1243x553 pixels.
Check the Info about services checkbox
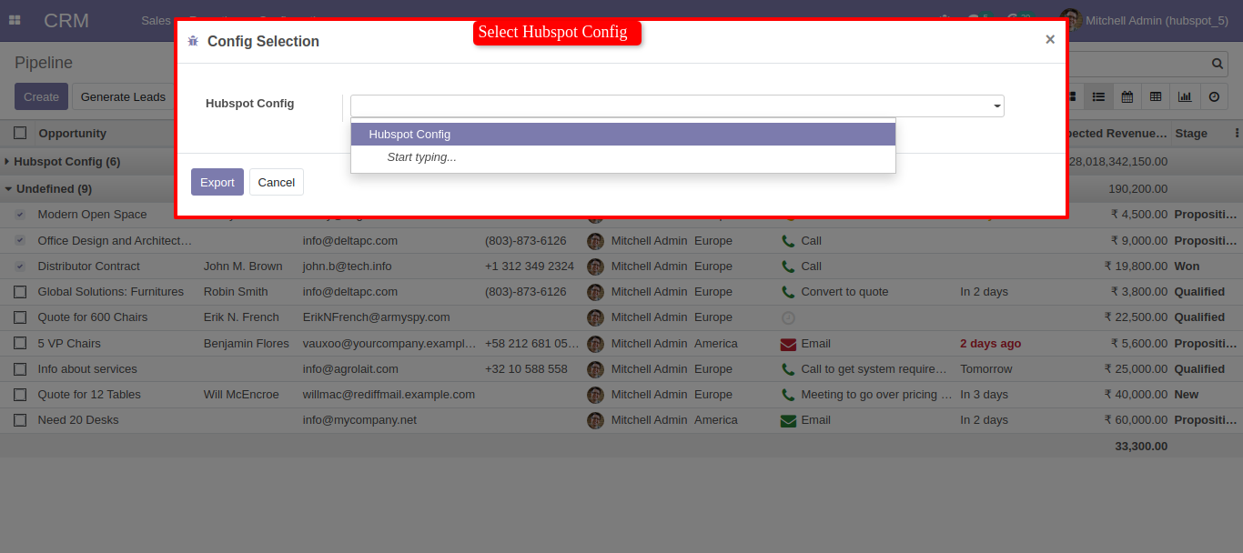20,369
